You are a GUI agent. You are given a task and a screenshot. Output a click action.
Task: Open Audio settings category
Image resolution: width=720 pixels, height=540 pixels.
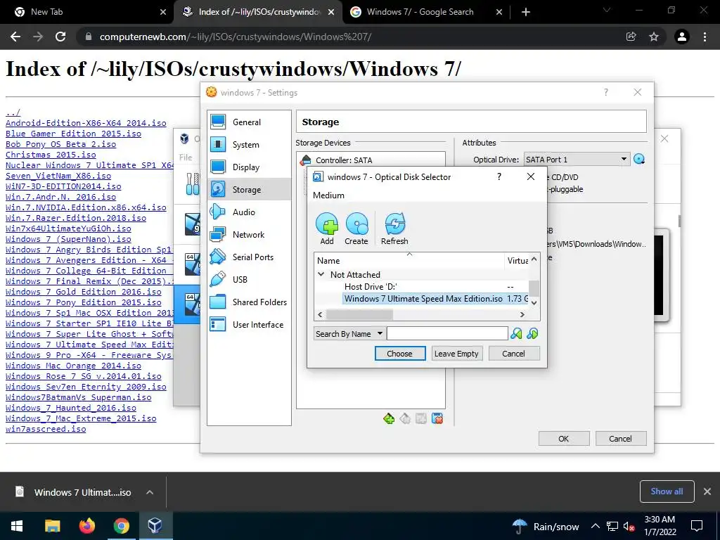pyautogui.click(x=249, y=212)
